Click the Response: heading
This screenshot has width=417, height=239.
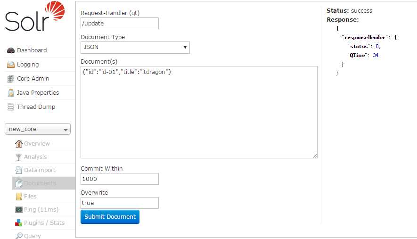click(x=343, y=20)
